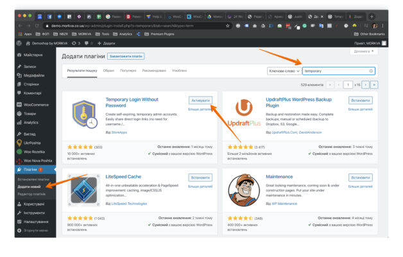Open the Медіафайли media library

point(33,75)
